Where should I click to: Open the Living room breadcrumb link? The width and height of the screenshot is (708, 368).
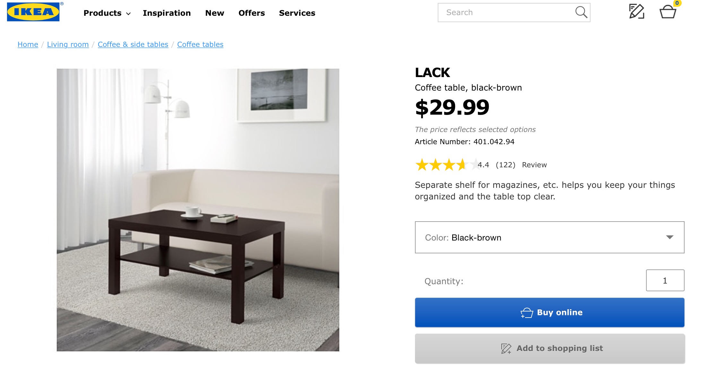click(x=68, y=44)
